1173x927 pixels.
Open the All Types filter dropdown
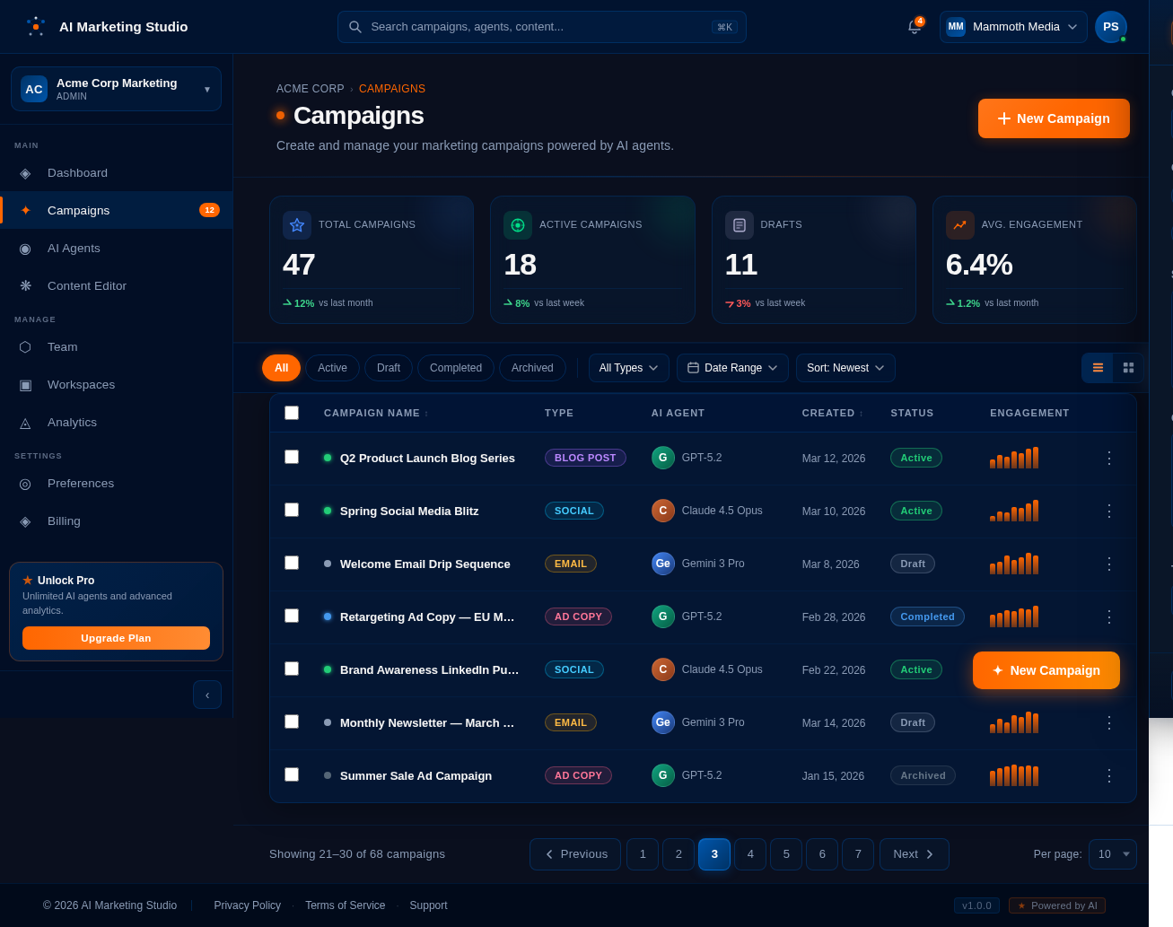[x=628, y=367]
